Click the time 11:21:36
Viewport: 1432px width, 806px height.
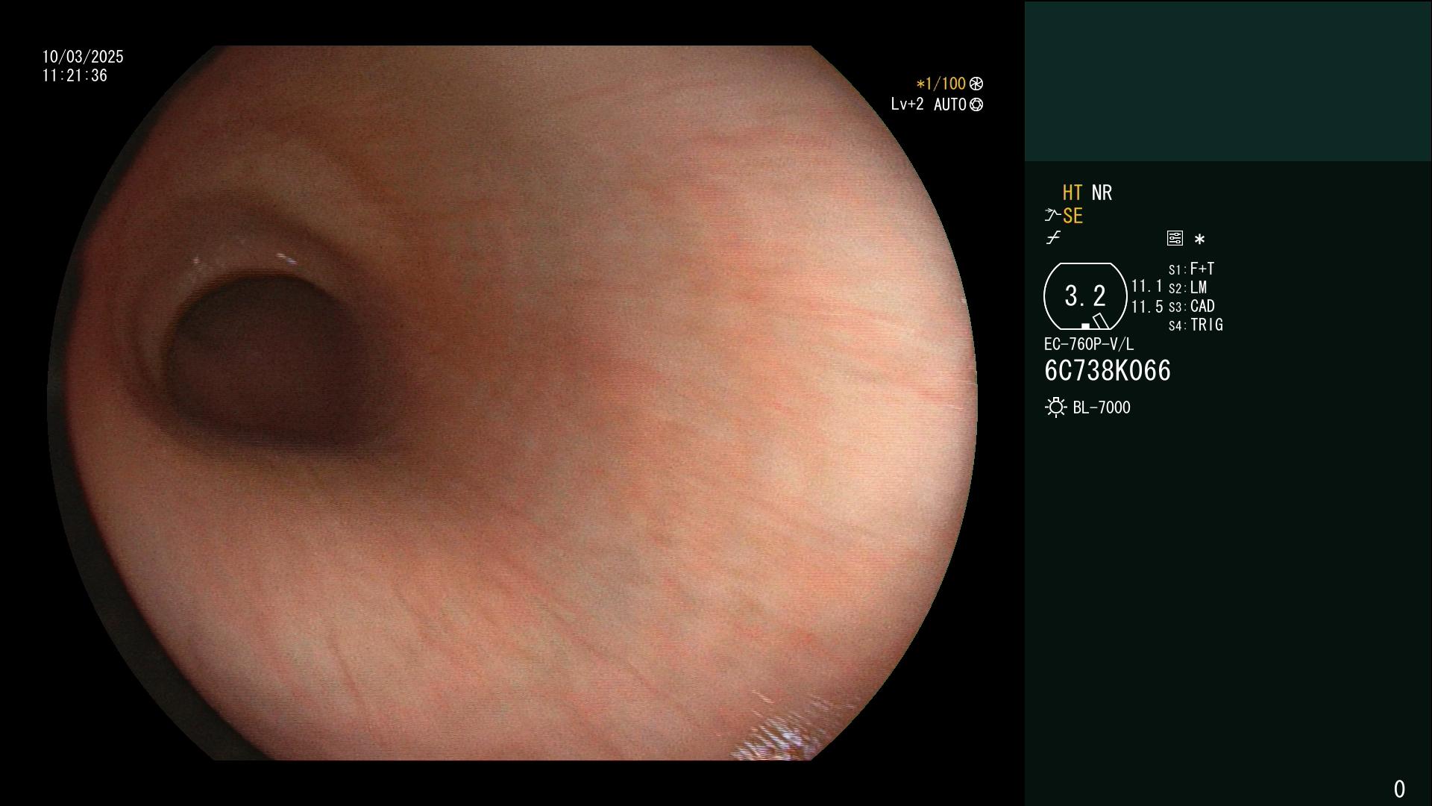75,75
